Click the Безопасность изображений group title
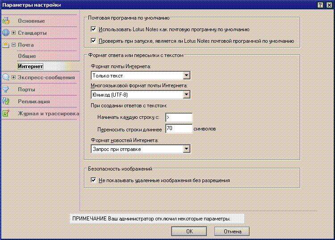The height and width of the screenshot is (240, 335). (120, 169)
